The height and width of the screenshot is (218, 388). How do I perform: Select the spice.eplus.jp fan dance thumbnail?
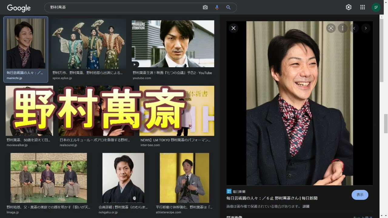89,44
